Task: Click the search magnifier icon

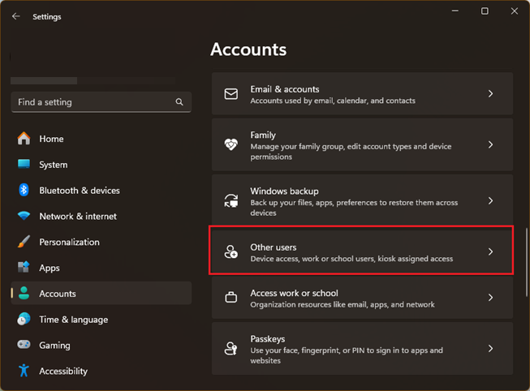Action: click(x=179, y=101)
